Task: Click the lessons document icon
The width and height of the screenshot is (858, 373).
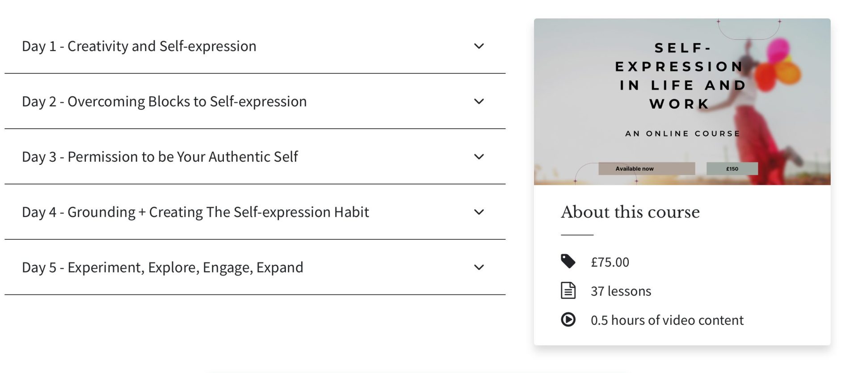Action: [568, 290]
